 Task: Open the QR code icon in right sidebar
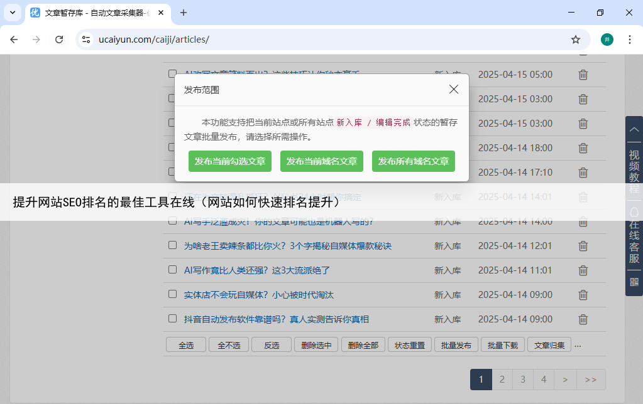(x=634, y=282)
